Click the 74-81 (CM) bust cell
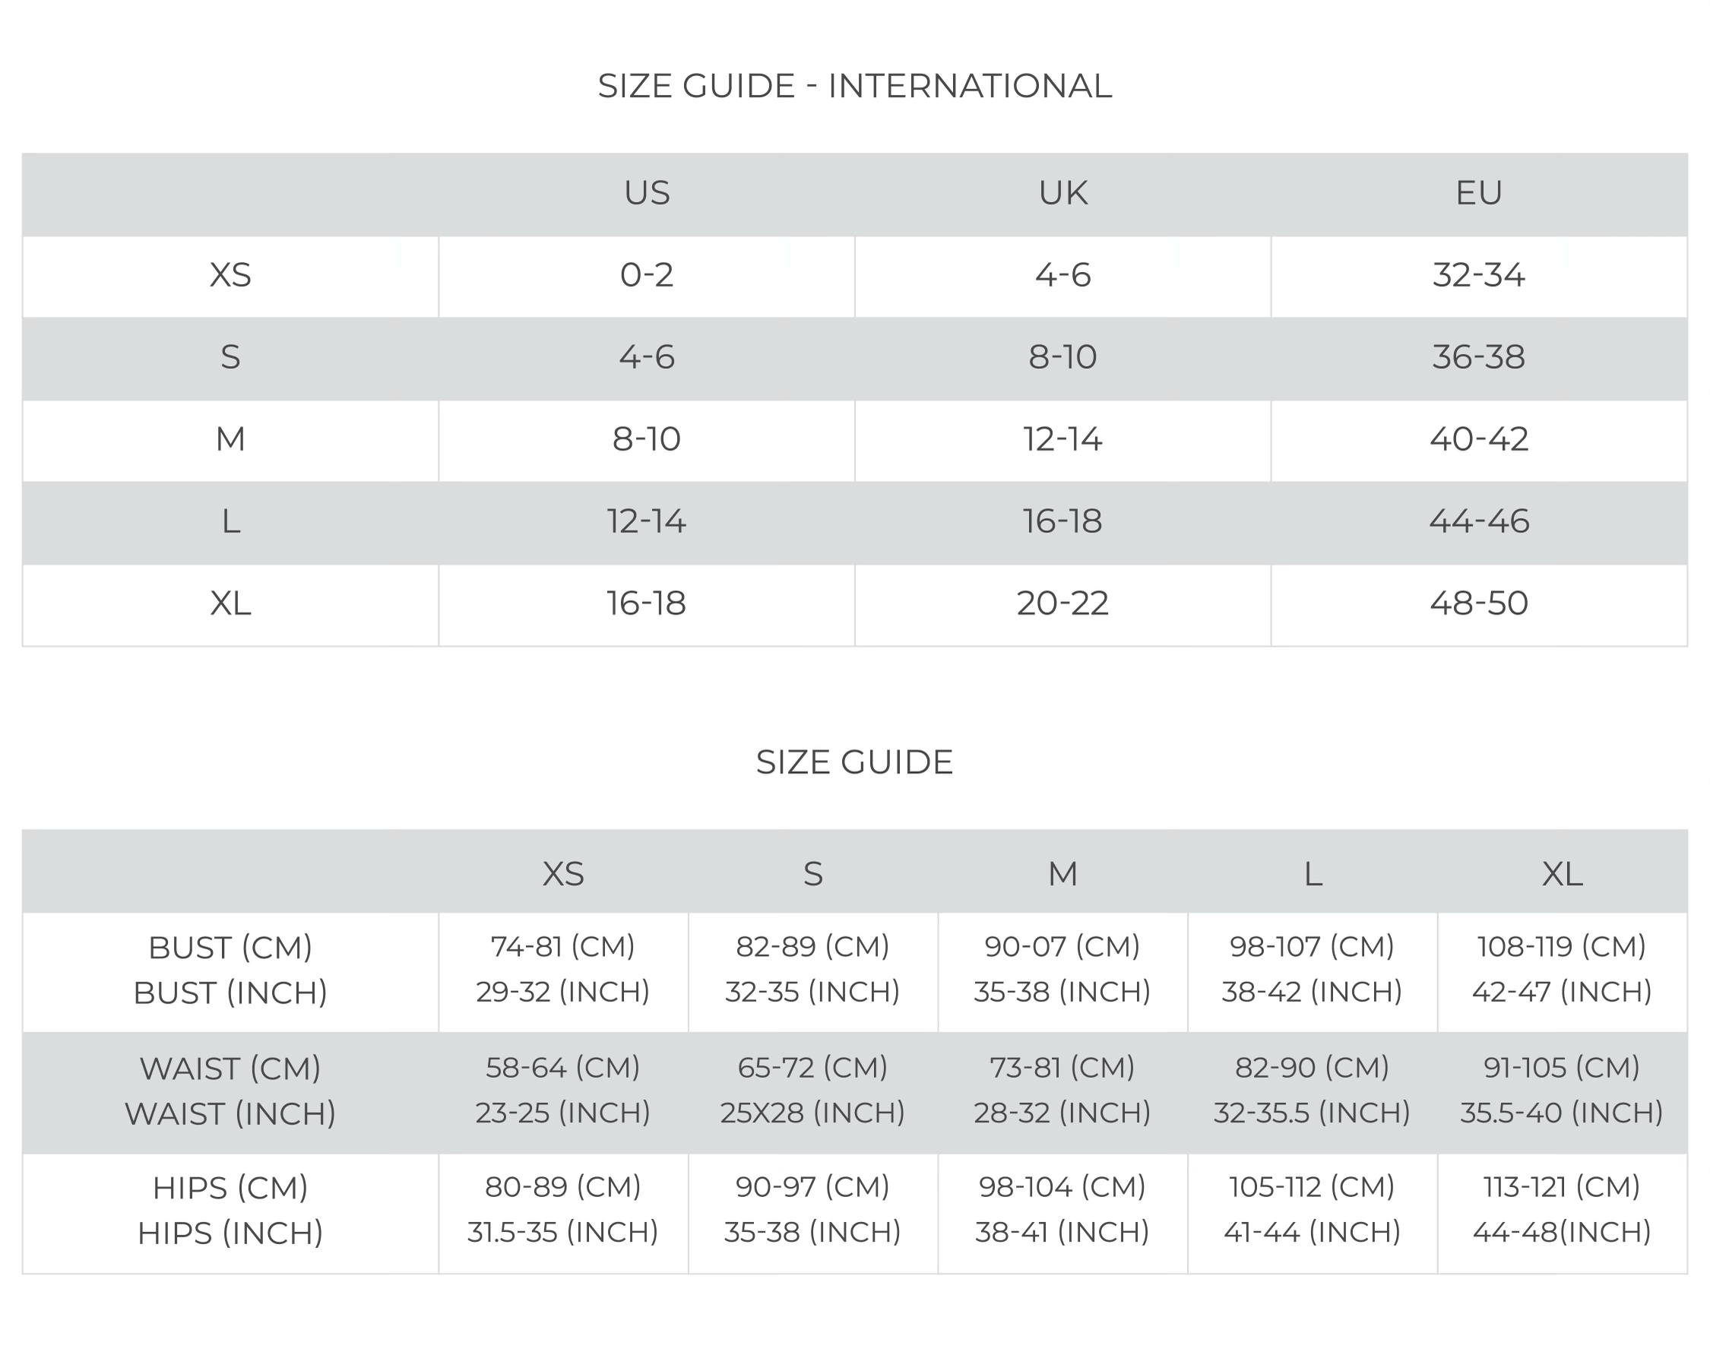The image size is (1710, 1355). pos(562,947)
